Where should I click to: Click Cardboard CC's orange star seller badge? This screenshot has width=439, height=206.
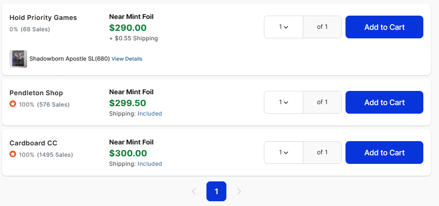coord(13,154)
